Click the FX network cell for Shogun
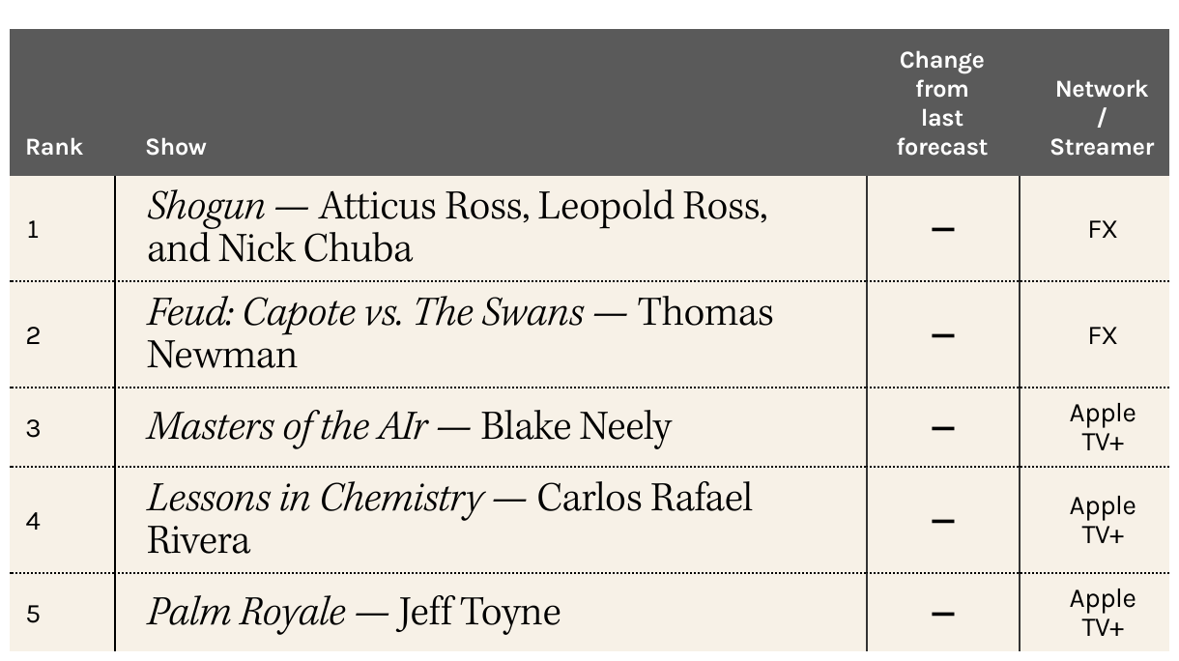Screen dimensions: 1179x661 1103,230
